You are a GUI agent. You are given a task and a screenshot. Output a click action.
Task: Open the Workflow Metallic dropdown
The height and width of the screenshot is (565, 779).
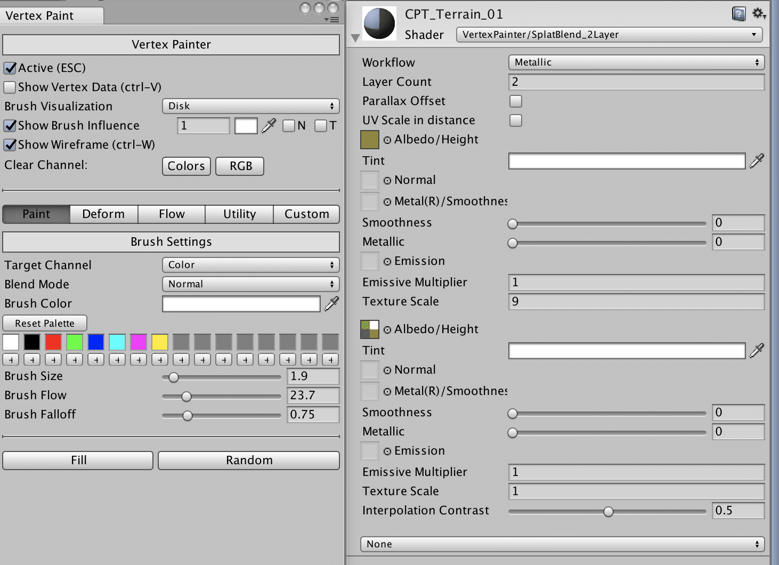tap(636, 62)
